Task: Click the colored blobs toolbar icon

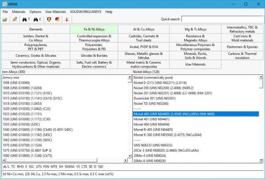Action: tap(57, 19)
